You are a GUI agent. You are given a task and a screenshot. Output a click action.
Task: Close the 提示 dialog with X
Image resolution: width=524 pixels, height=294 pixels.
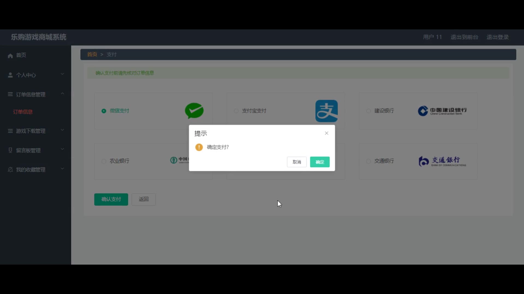(x=326, y=133)
